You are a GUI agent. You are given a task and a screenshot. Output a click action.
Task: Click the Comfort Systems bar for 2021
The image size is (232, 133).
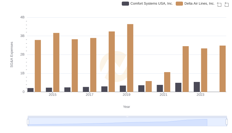click(x=160, y=88)
